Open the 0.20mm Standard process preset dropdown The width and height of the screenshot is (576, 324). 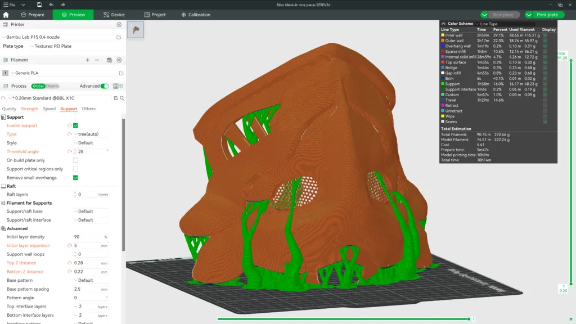(x=60, y=98)
